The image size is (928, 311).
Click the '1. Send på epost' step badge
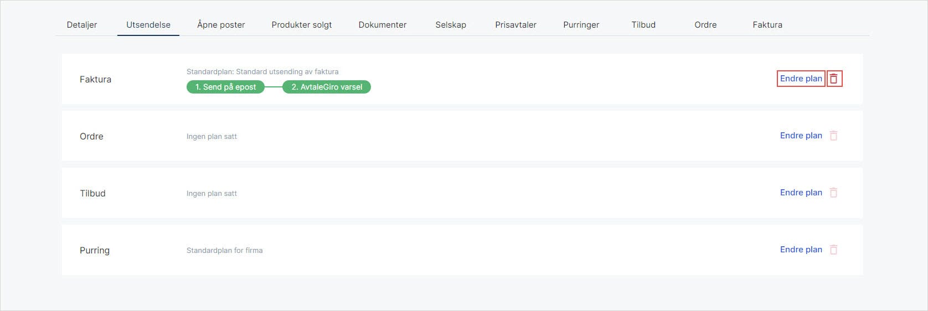coord(225,87)
